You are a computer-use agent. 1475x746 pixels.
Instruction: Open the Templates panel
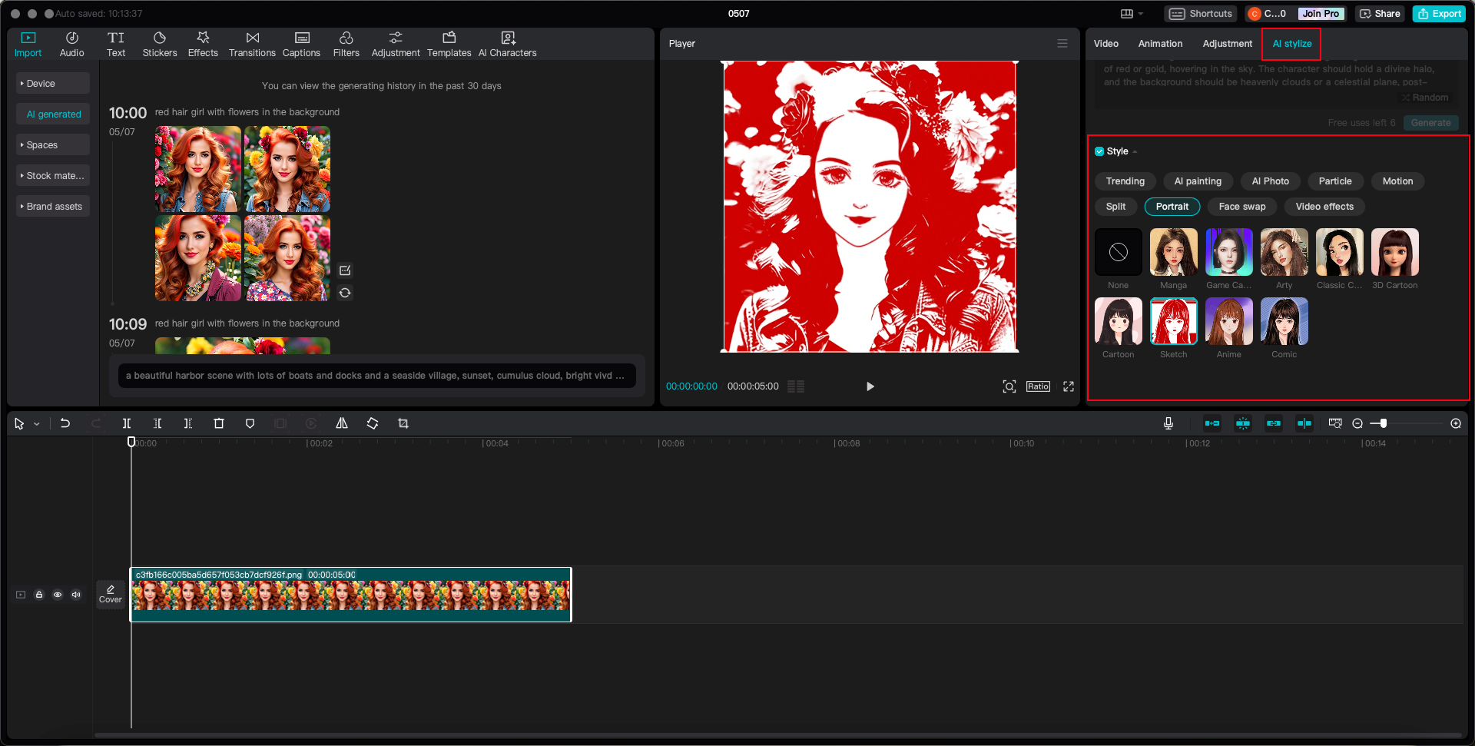[449, 43]
